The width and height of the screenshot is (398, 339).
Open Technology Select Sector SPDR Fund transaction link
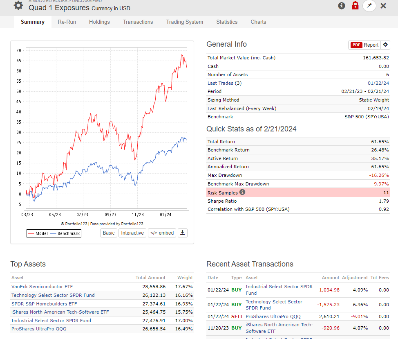[274, 305]
